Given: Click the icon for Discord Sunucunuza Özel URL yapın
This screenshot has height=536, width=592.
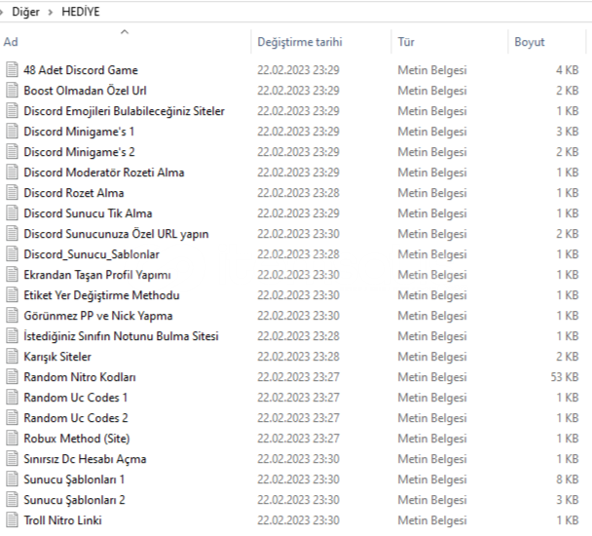Looking at the screenshot, I should pos(12,234).
